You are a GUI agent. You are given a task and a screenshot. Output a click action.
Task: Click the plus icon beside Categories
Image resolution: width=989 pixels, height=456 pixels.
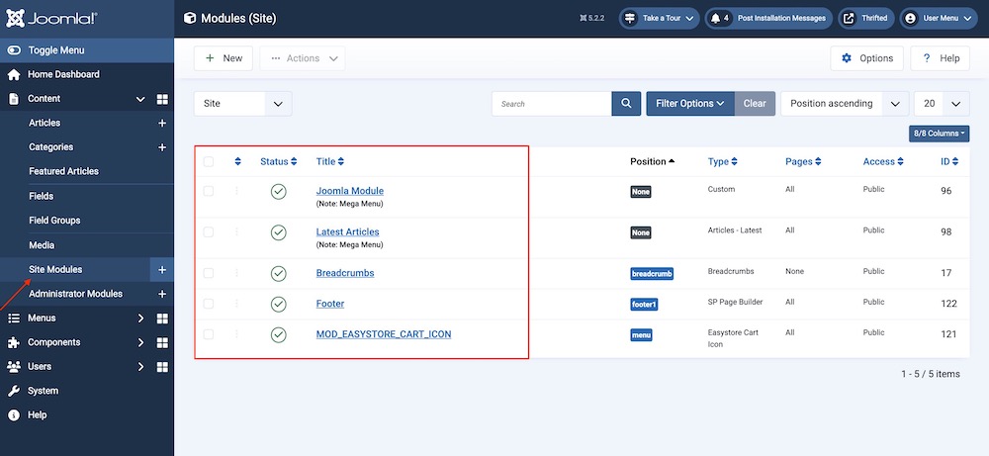click(x=162, y=147)
